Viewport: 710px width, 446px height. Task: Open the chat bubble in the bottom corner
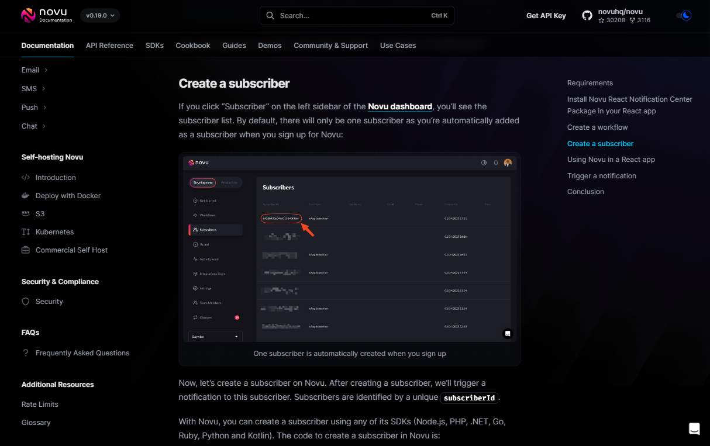pyautogui.click(x=694, y=428)
